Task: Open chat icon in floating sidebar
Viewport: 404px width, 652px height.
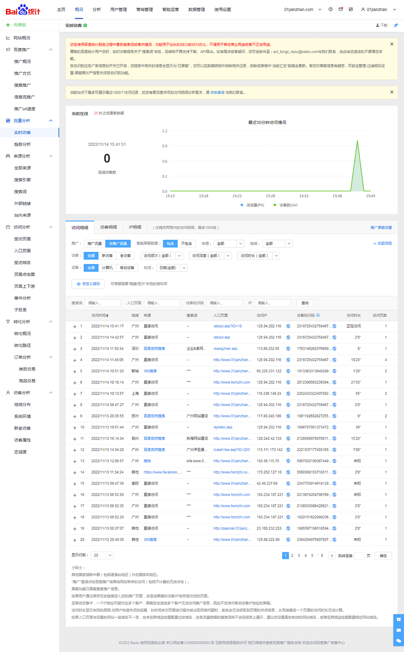Action: (x=399, y=641)
